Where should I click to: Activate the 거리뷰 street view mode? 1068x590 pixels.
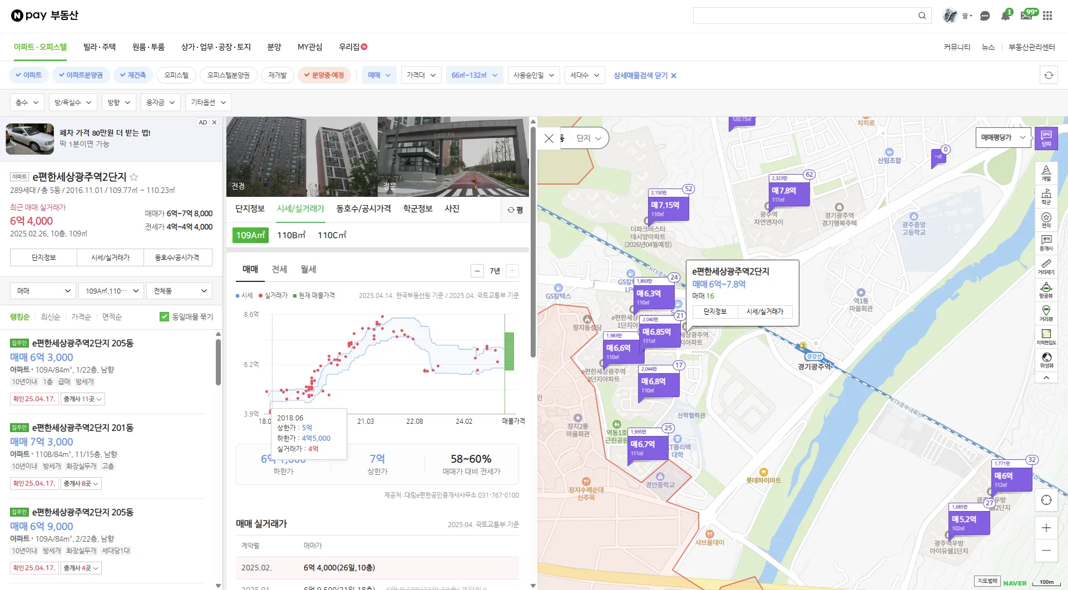tap(1046, 312)
